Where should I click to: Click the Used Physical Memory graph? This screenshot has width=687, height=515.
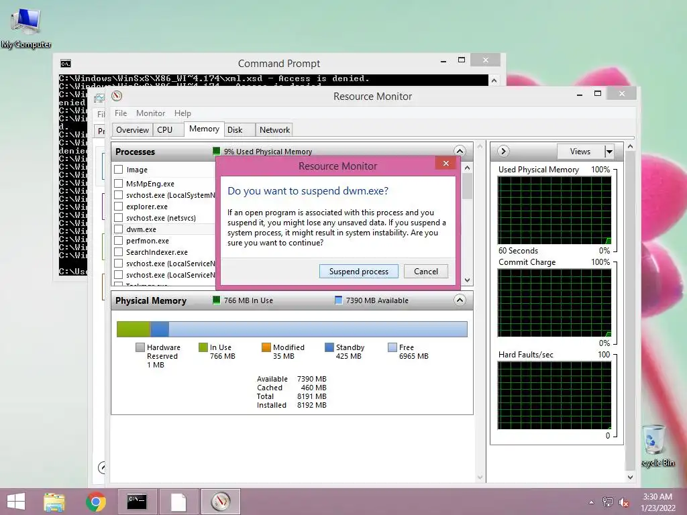coord(554,210)
